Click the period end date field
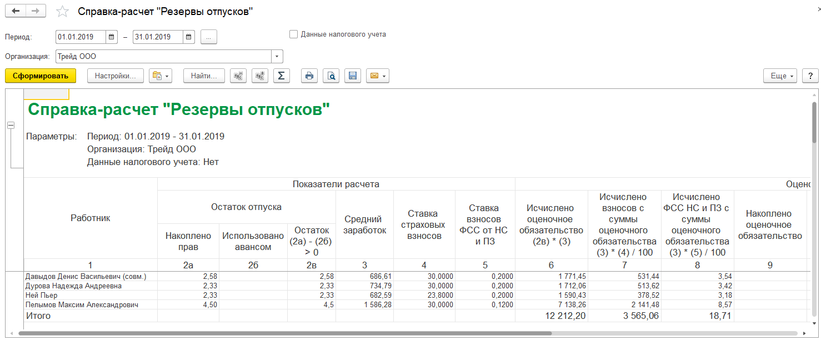Image resolution: width=821 pixels, height=340 pixels. click(x=158, y=37)
